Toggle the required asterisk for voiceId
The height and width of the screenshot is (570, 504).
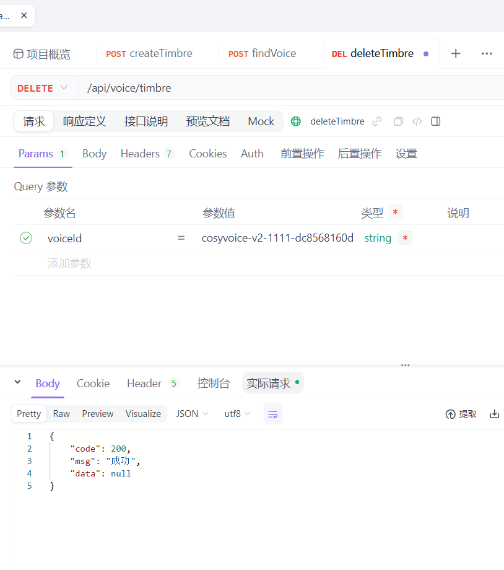pos(405,238)
